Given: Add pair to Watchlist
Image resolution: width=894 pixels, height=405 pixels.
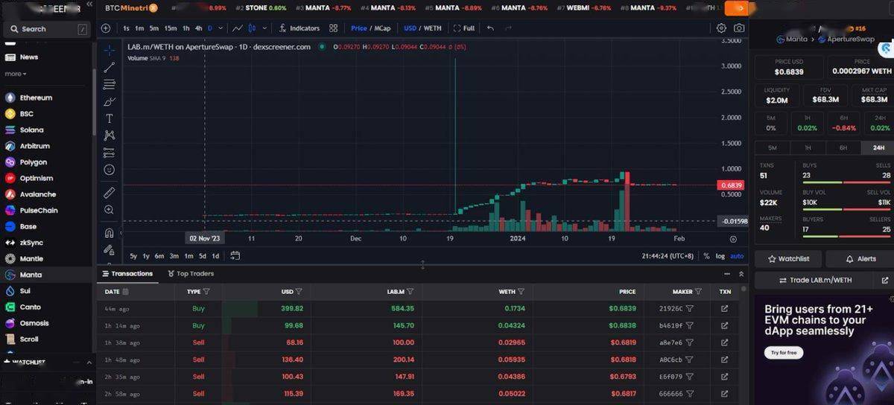Looking at the screenshot, I should 788,258.
